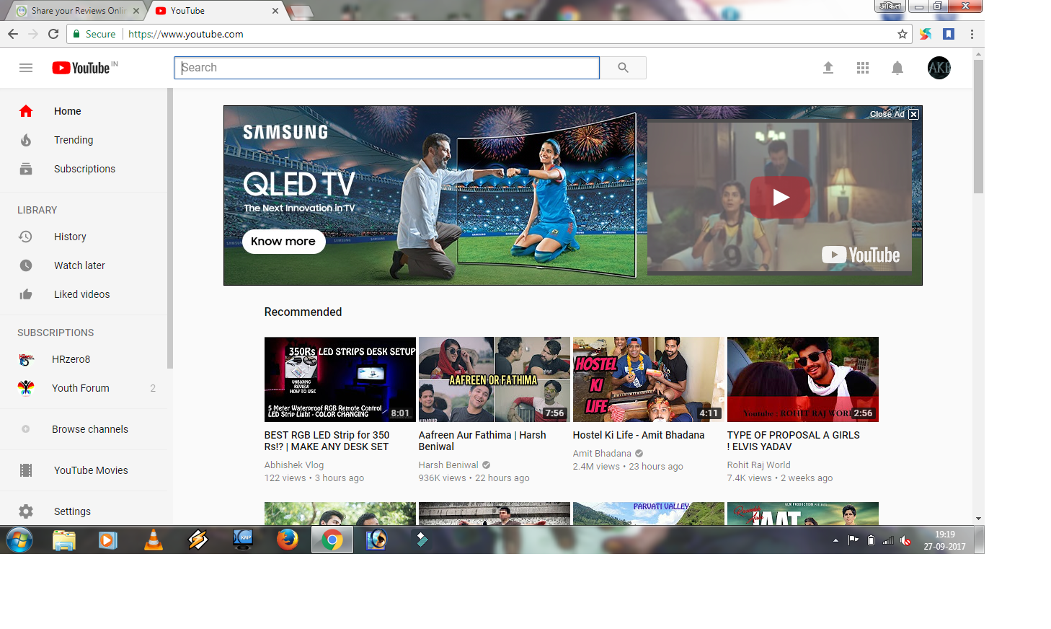Click Know more on Samsung ad
This screenshot has height=629, width=1051.
coord(283,242)
